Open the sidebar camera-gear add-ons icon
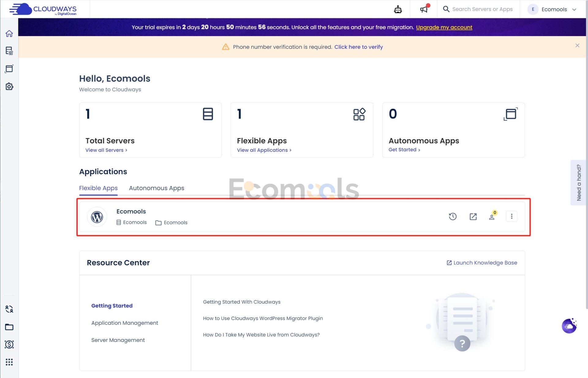This screenshot has height=378, width=588. [x=9, y=86]
